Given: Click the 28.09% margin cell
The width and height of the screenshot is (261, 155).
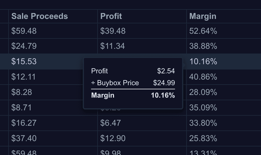Looking at the screenshot, I should click(x=203, y=92).
